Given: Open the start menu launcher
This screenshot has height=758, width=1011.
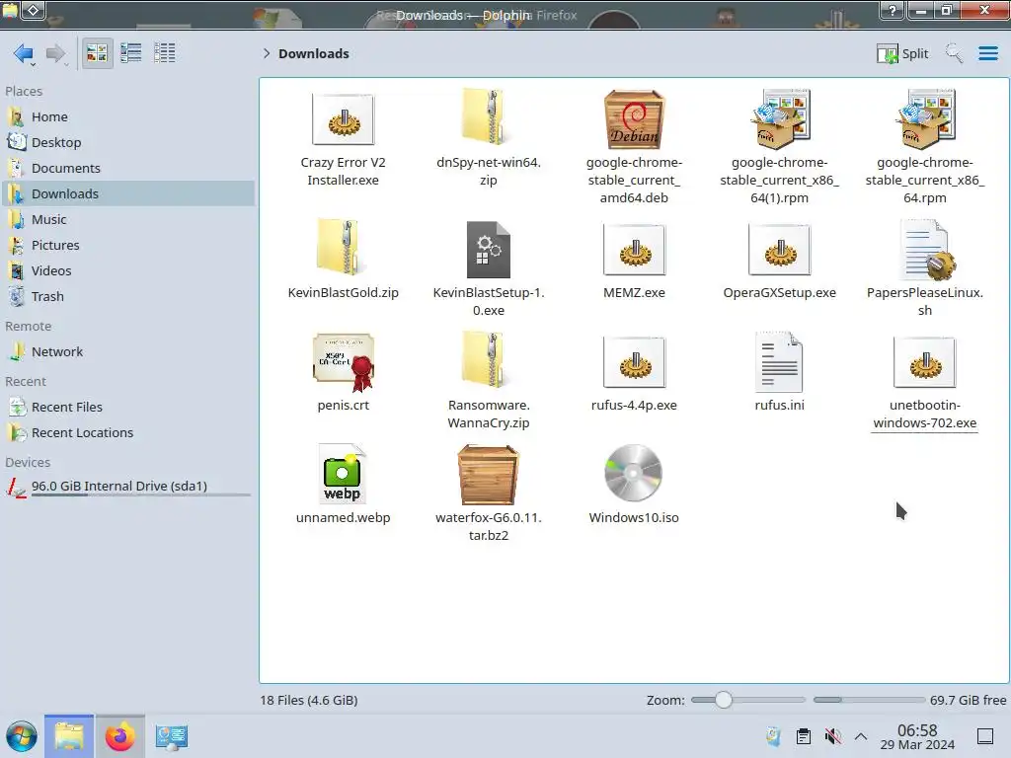Looking at the screenshot, I should tap(22, 736).
